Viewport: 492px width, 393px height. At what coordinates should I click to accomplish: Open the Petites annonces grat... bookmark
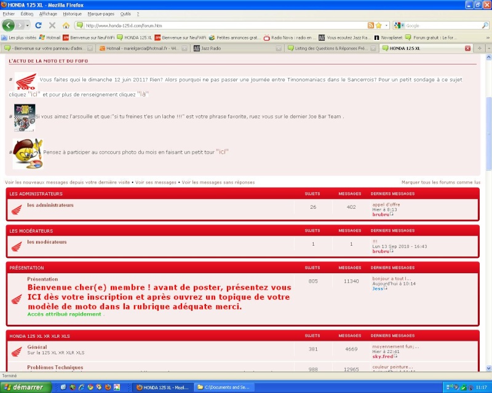pos(235,37)
